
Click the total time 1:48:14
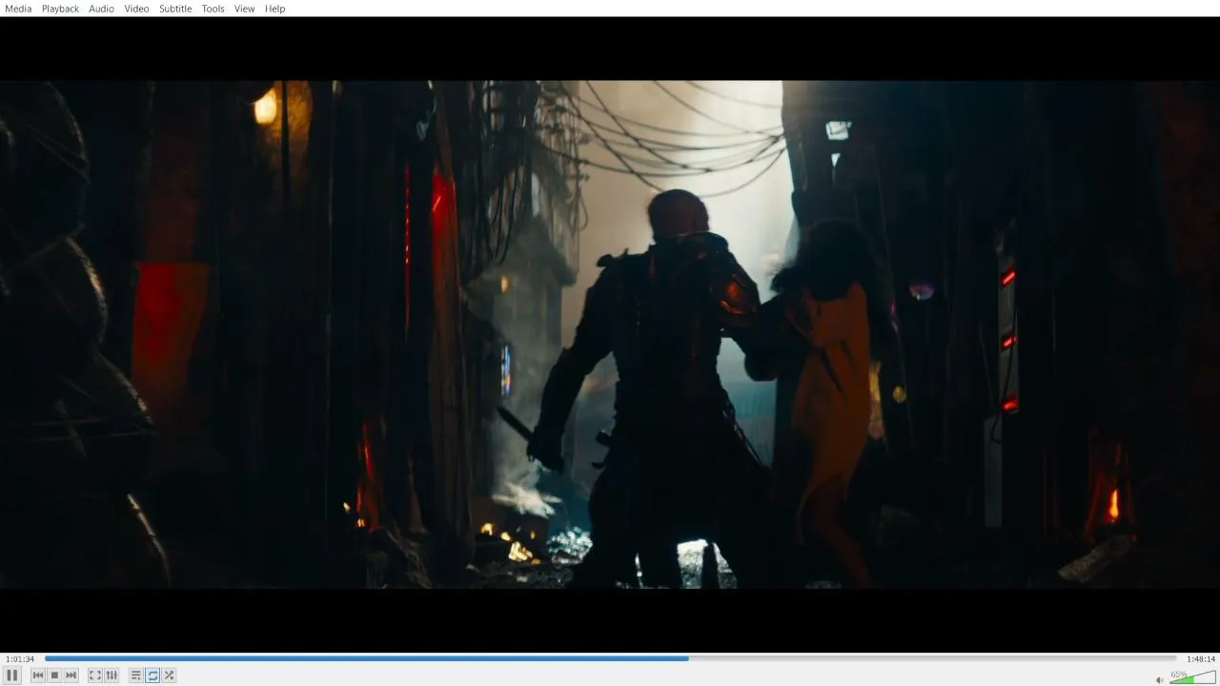1201,659
